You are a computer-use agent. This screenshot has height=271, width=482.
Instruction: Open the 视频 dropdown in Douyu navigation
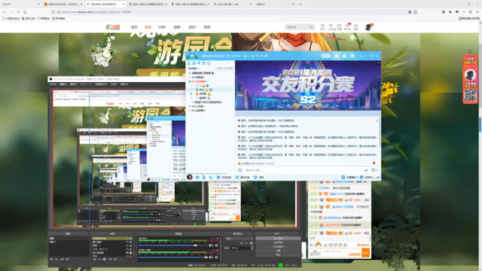[177, 27]
